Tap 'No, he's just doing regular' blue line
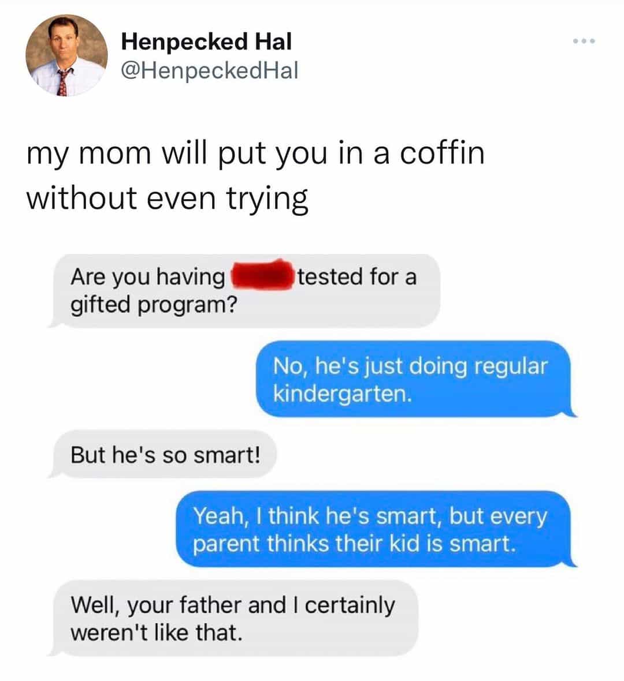The height and width of the screenshot is (681, 624). [x=410, y=366]
